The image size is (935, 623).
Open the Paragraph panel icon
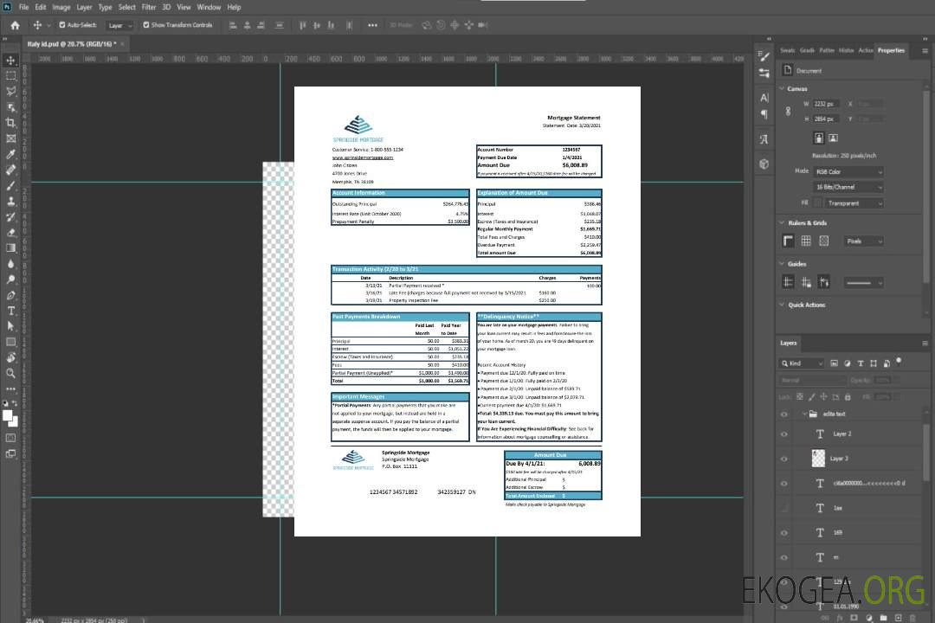click(764, 114)
